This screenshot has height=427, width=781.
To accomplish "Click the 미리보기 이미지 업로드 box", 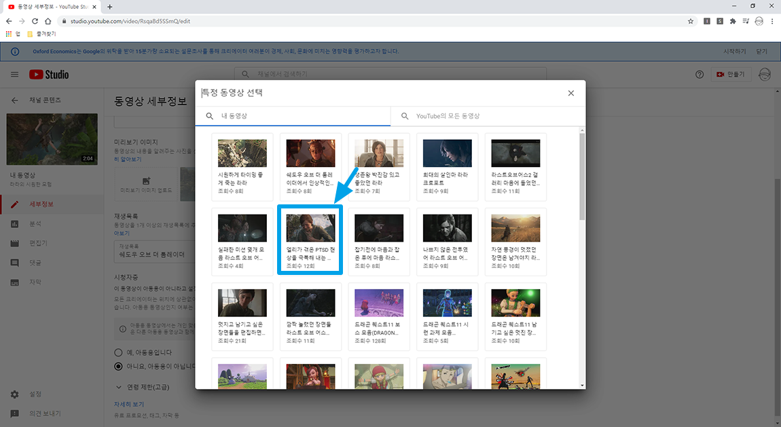I will tap(146, 184).
